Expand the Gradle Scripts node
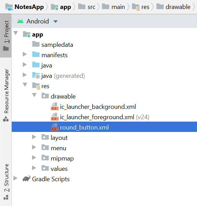The image size is (197, 206). click(16, 178)
